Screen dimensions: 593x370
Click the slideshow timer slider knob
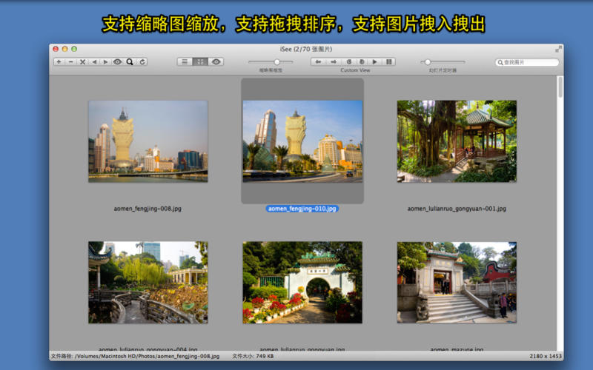point(428,62)
